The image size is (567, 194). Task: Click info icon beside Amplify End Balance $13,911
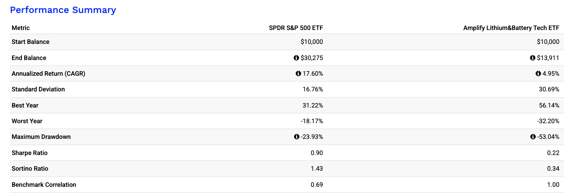[533, 58]
